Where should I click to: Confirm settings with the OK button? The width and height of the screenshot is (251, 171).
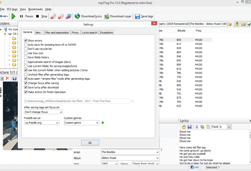(x=90, y=143)
